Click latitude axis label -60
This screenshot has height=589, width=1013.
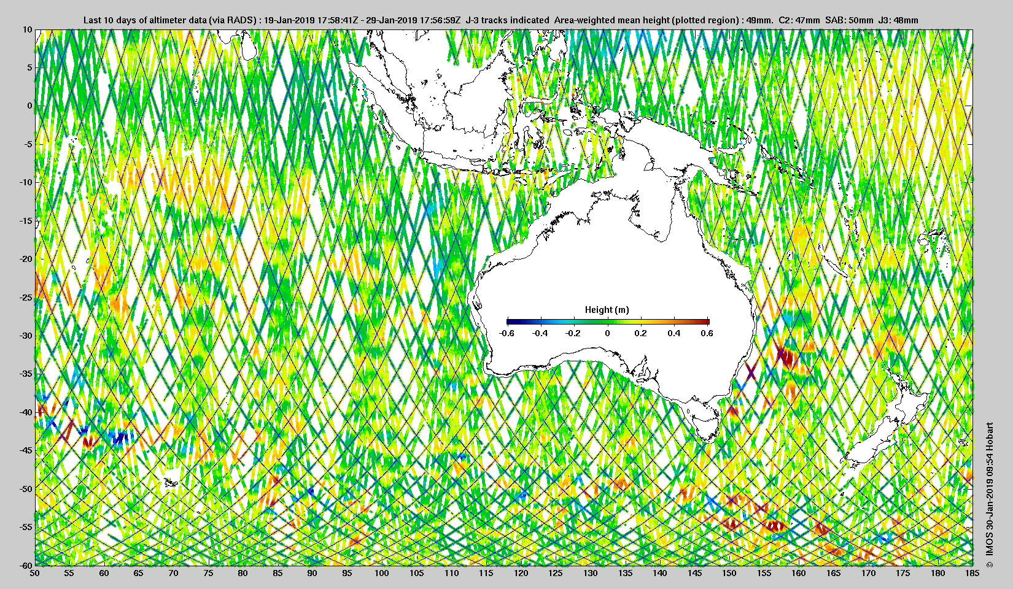25,565
